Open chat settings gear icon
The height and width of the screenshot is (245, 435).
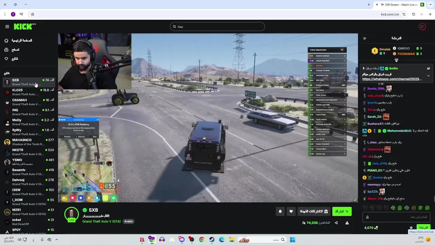coord(411,228)
